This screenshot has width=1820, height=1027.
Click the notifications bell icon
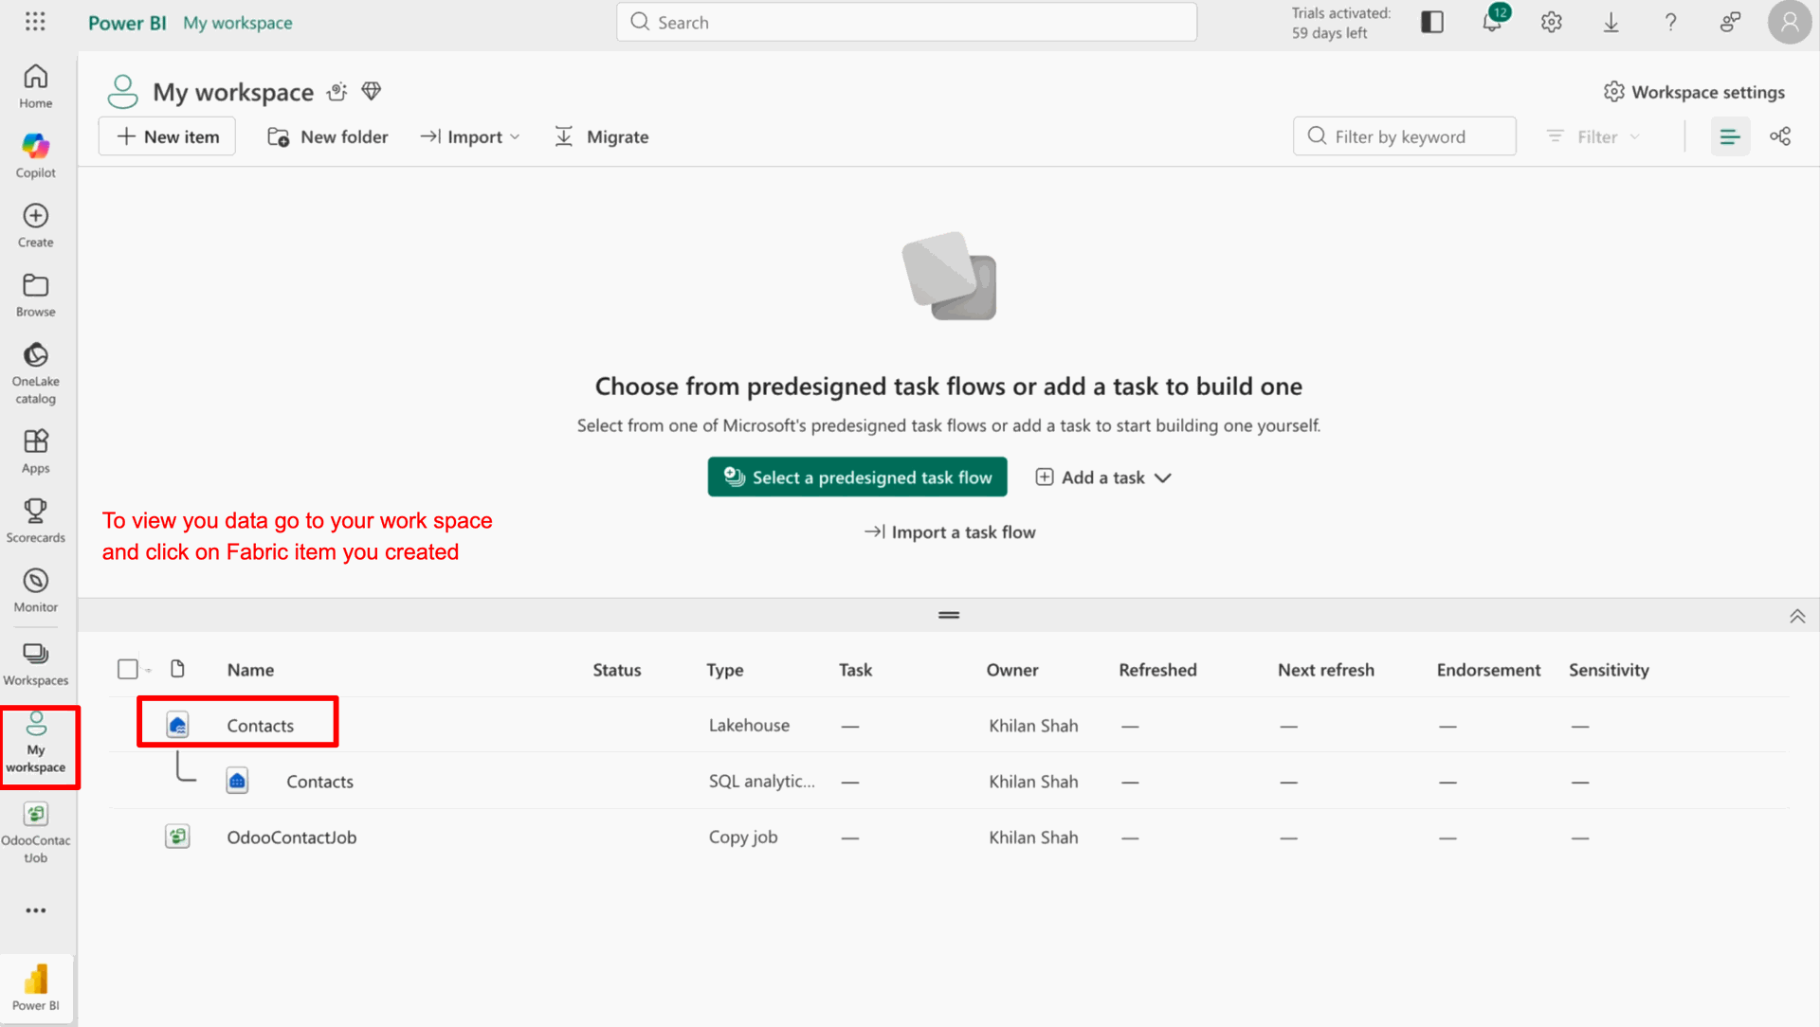[x=1492, y=22]
